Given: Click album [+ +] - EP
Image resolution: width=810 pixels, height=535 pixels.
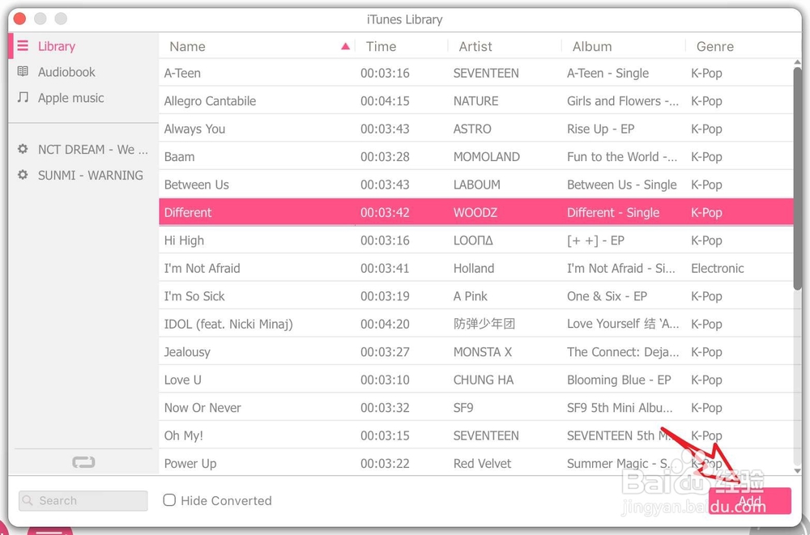Looking at the screenshot, I should 595,240.
